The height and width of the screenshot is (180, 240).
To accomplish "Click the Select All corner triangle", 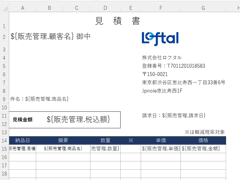I will pyautogui.click(x=4, y=8).
